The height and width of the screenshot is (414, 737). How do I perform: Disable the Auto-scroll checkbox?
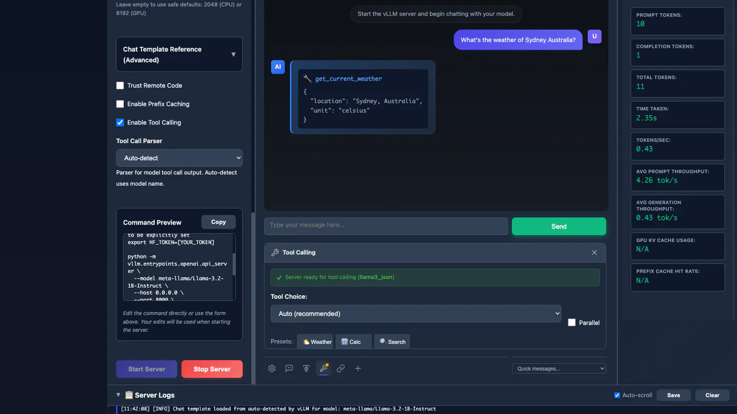[x=617, y=395]
